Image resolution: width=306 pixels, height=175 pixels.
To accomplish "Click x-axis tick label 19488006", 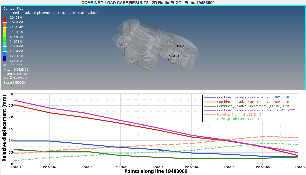I will (192, 167).
